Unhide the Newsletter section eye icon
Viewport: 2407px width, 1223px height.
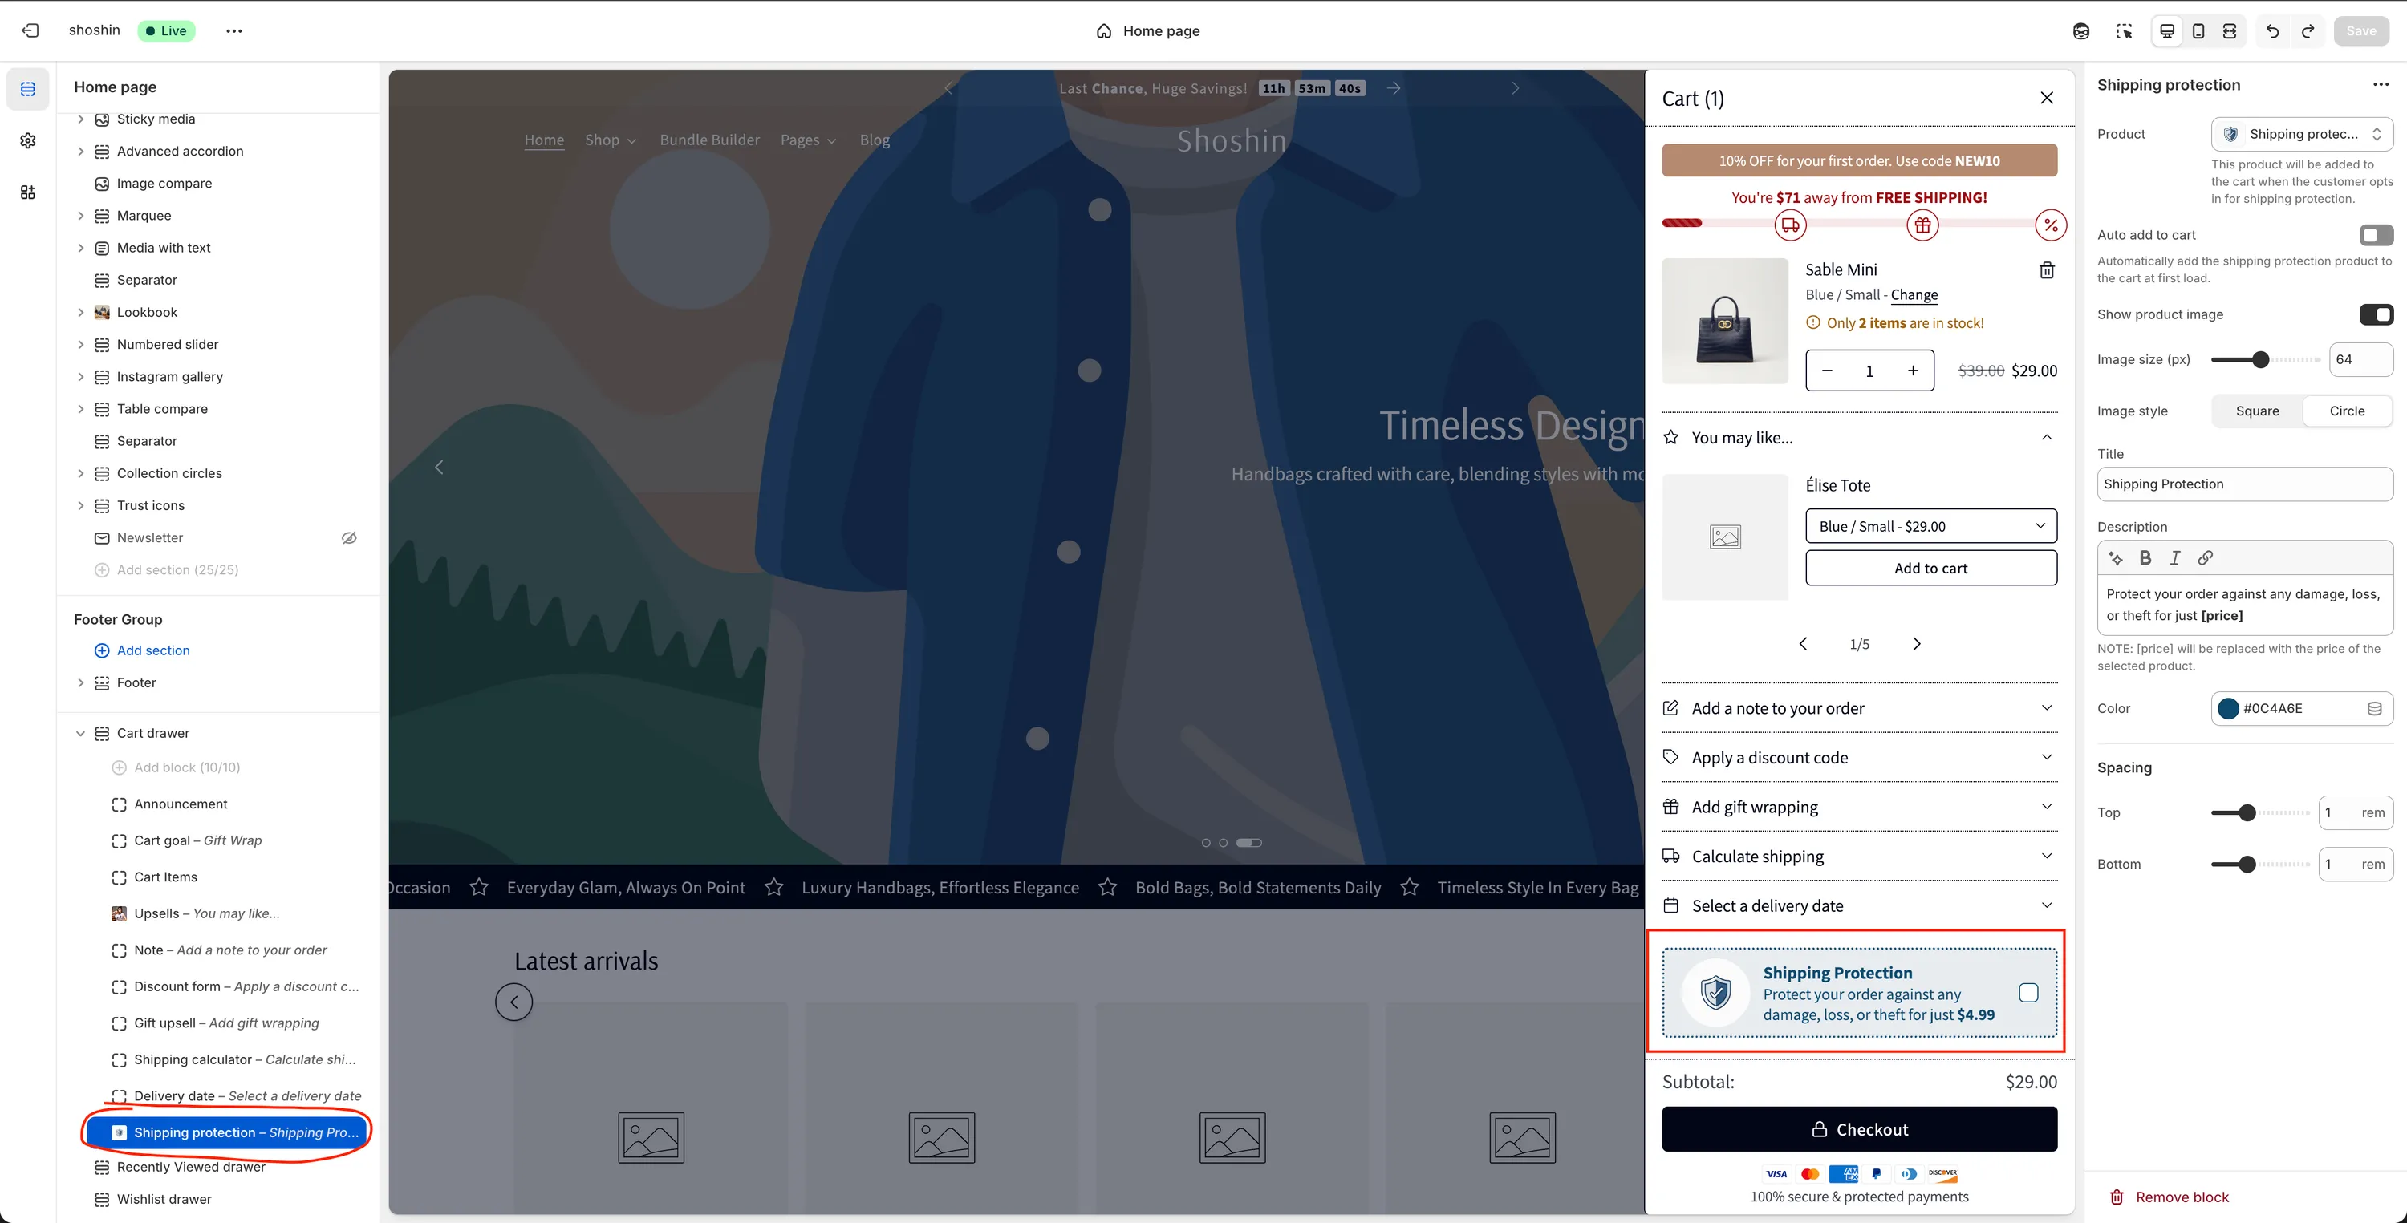[x=348, y=538]
